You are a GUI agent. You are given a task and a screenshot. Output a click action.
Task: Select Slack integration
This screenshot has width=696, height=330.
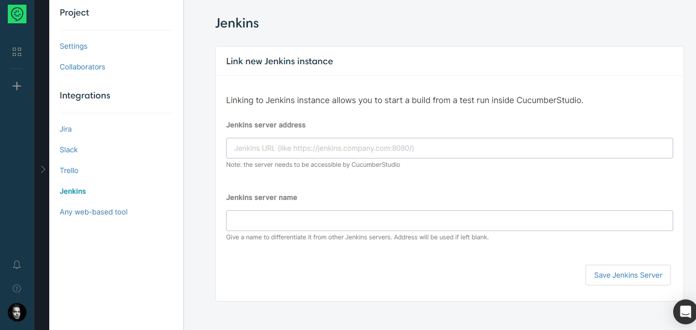68,150
